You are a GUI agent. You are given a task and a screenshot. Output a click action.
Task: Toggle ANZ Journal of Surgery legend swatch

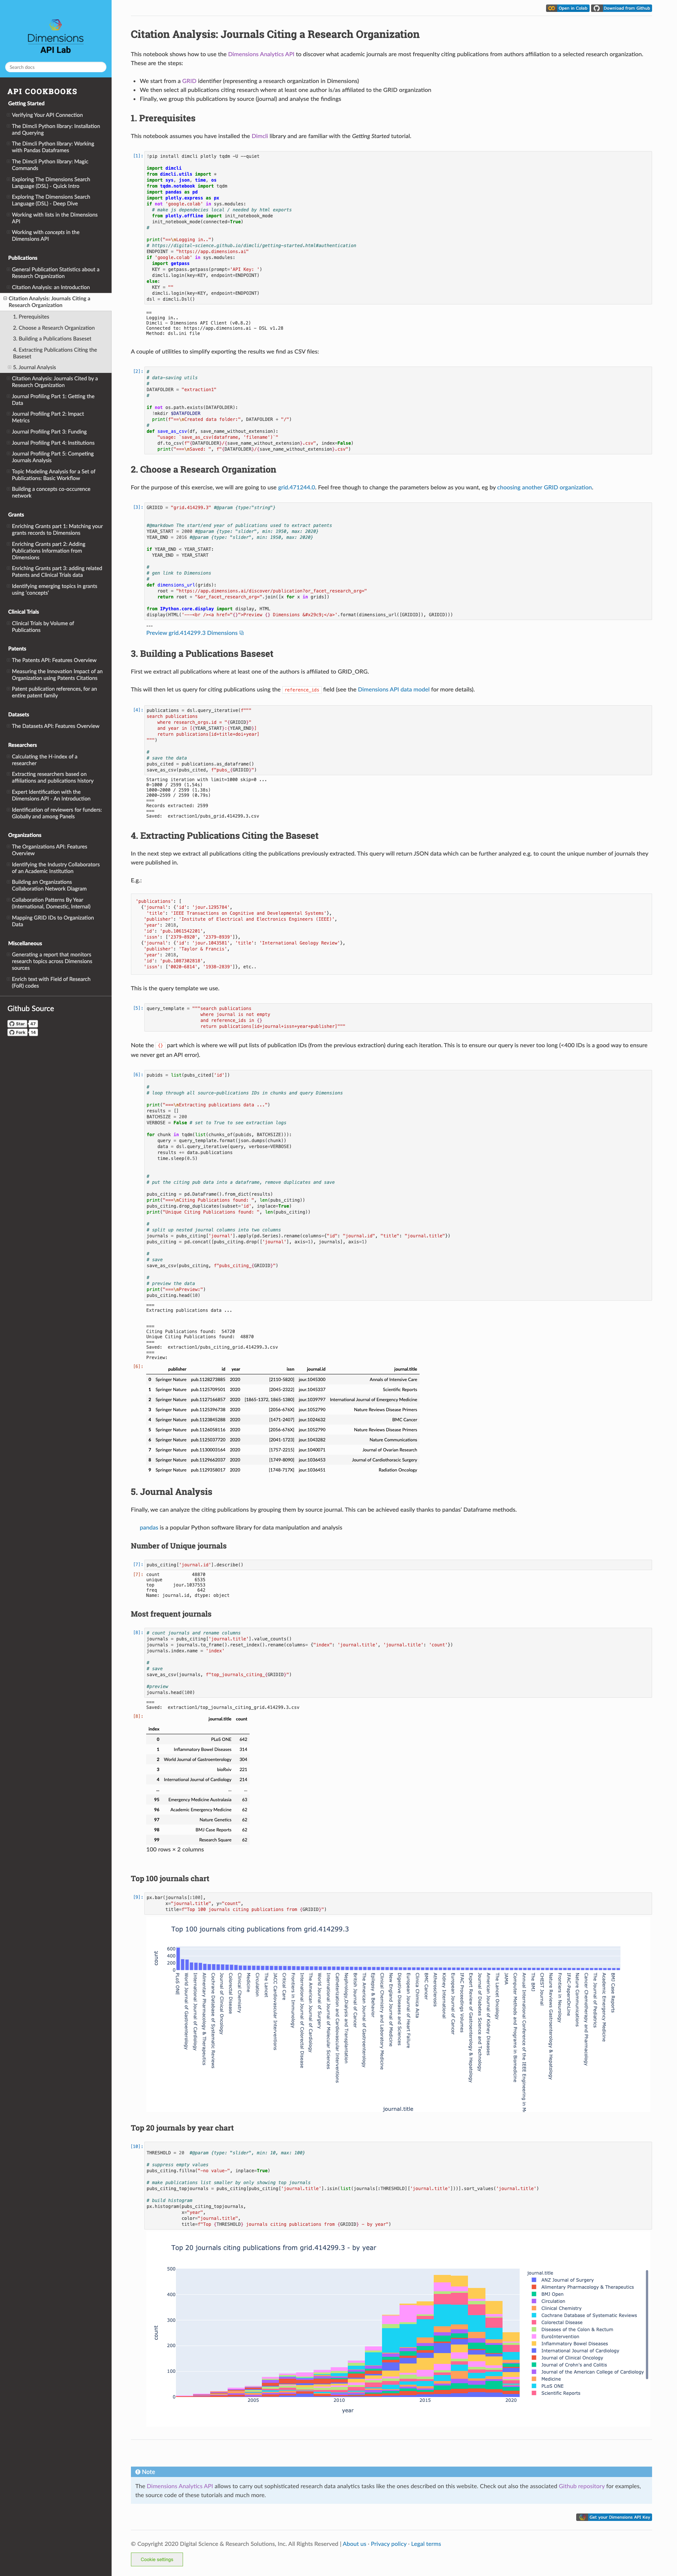(534, 2280)
